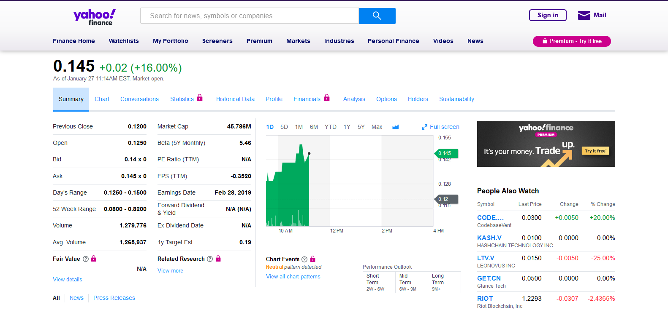Click the Chart Events help question icon
668x310 pixels.
pyautogui.click(x=304, y=259)
